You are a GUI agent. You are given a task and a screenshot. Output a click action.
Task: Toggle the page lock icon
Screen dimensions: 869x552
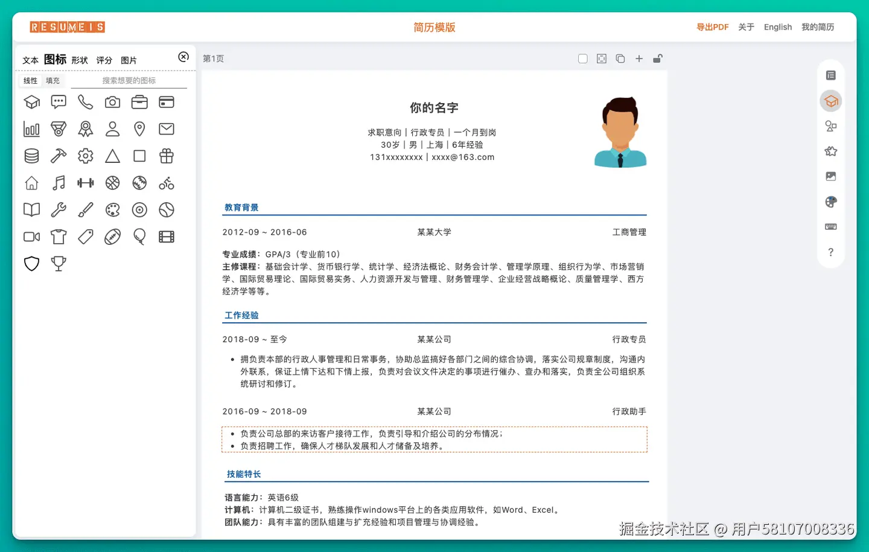(x=658, y=59)
